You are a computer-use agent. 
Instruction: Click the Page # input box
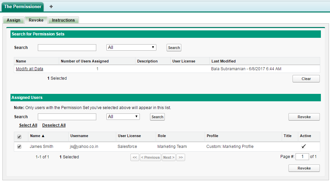pyautogui.click(x=302, y=157)
